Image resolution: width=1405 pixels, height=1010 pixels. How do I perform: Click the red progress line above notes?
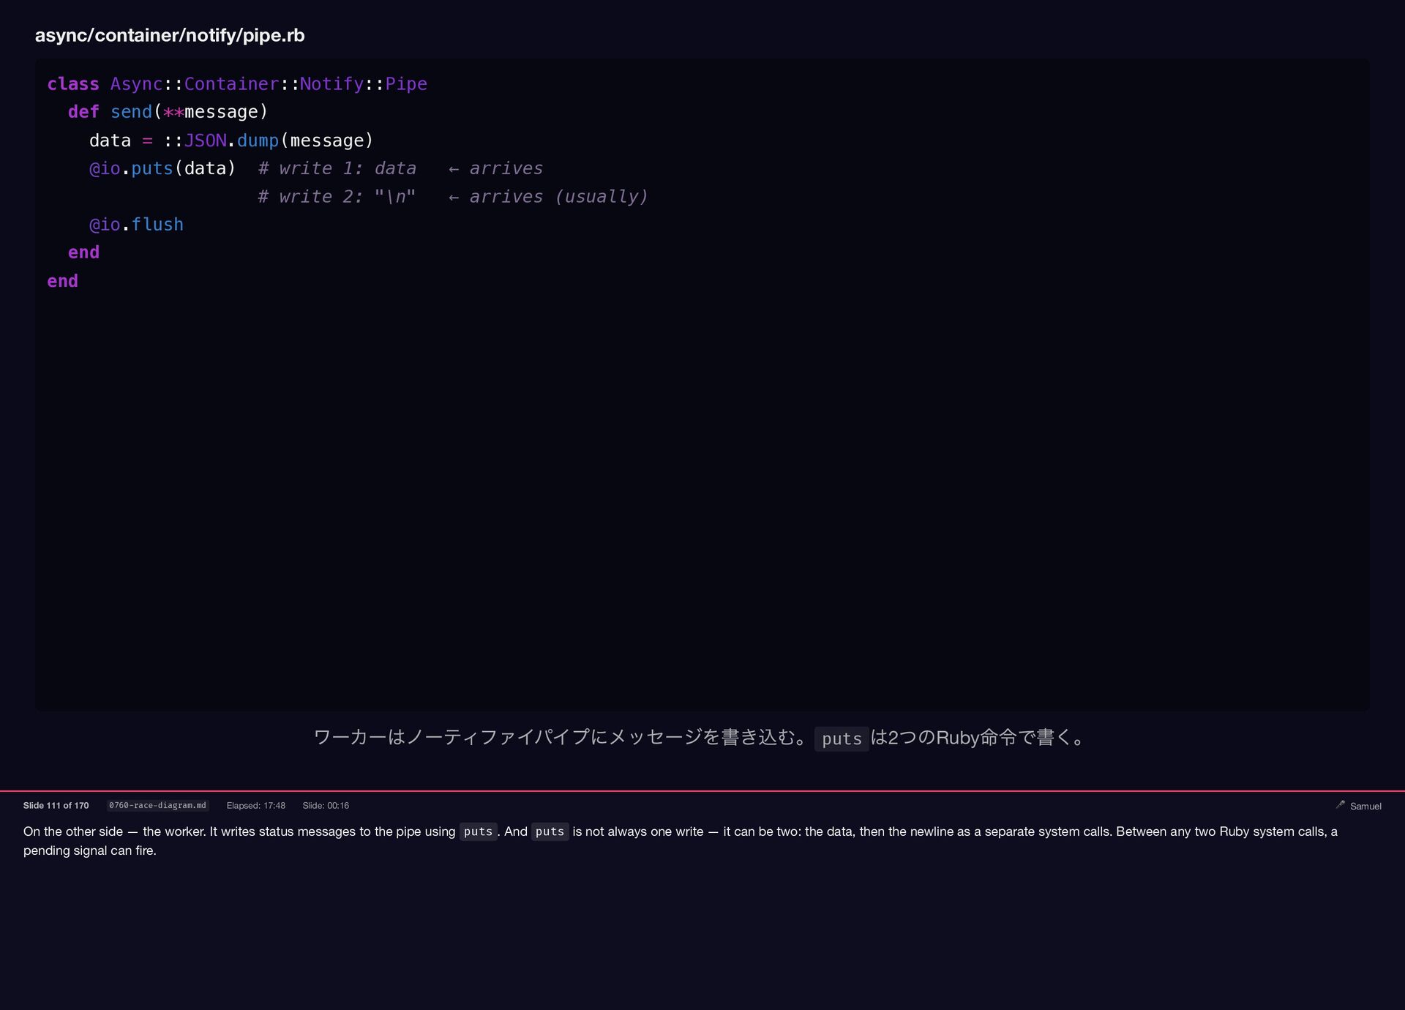(x=702, y=790)
